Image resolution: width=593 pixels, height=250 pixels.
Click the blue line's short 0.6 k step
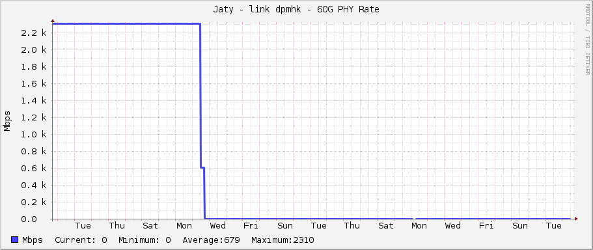click(x=202, y=167)
